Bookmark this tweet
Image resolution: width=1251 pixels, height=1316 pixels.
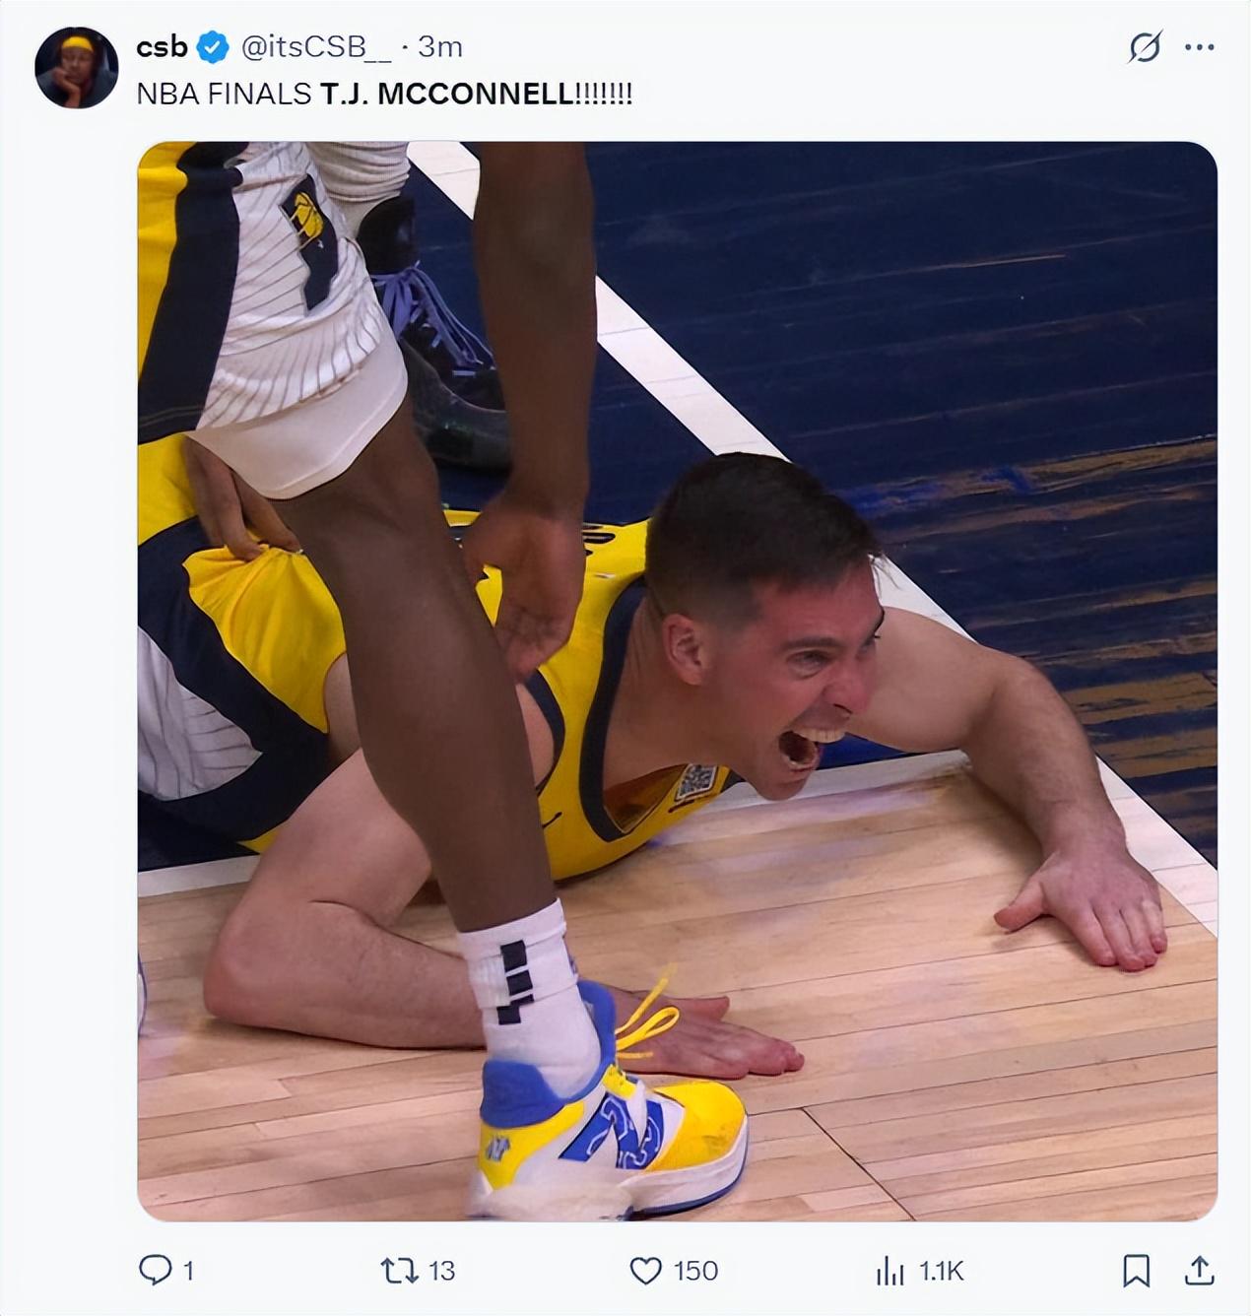point(1136,1271)
